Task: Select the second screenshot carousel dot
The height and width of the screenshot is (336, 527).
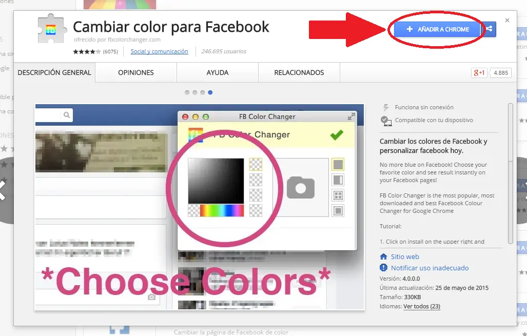Action: pos(194,92)
